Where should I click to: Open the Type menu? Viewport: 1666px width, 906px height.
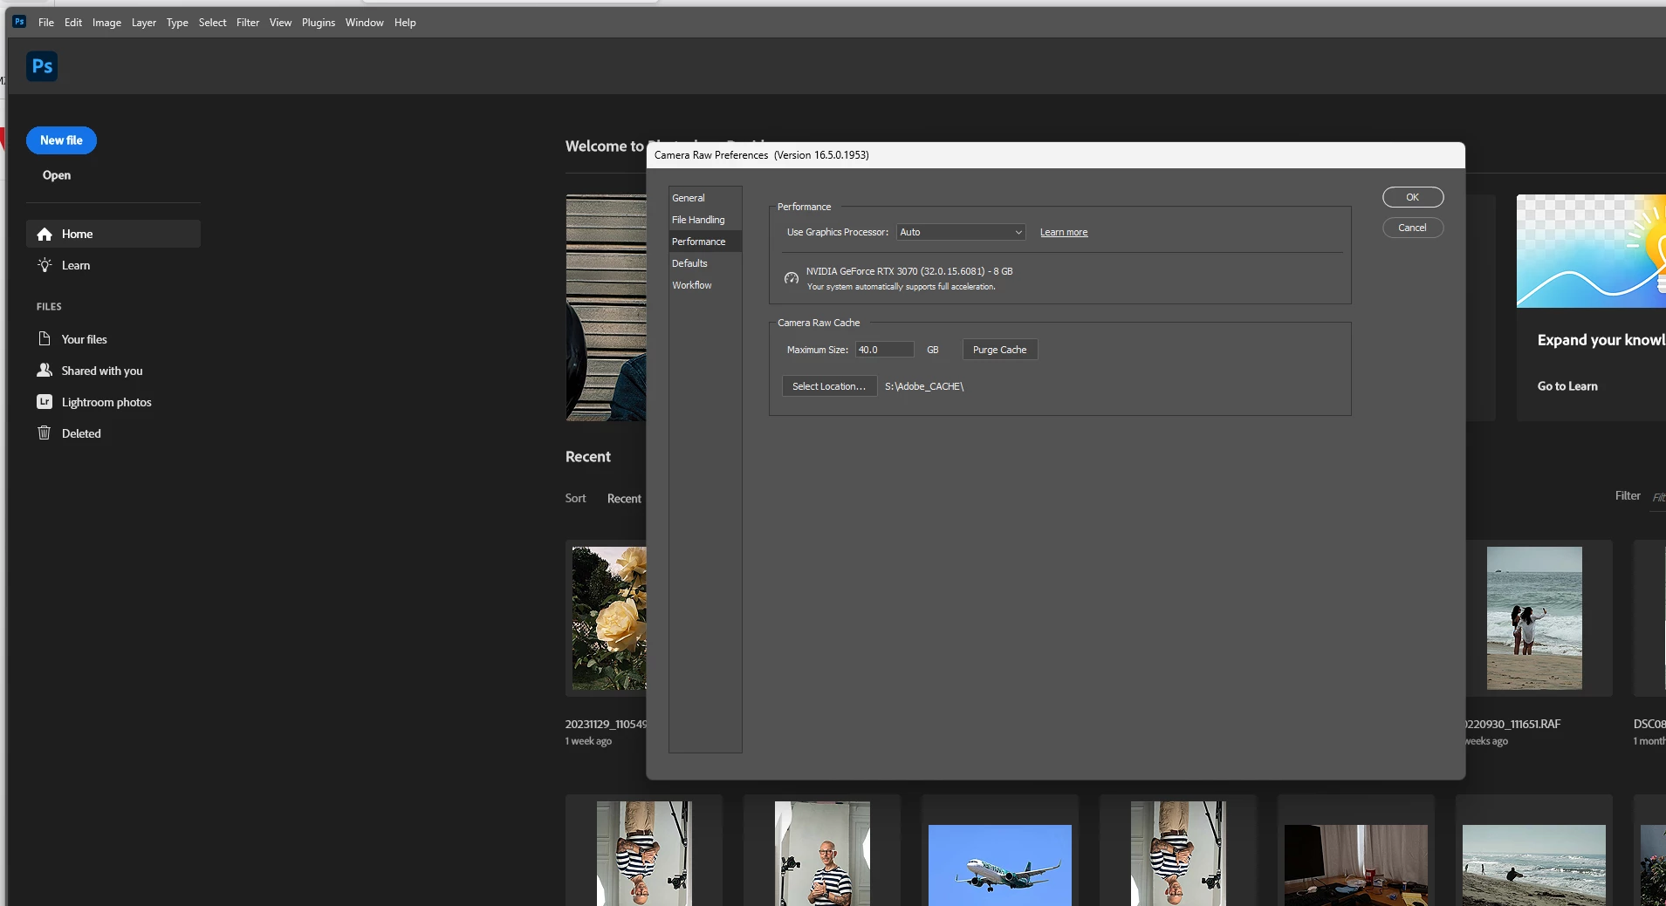(x=177, y=23)
